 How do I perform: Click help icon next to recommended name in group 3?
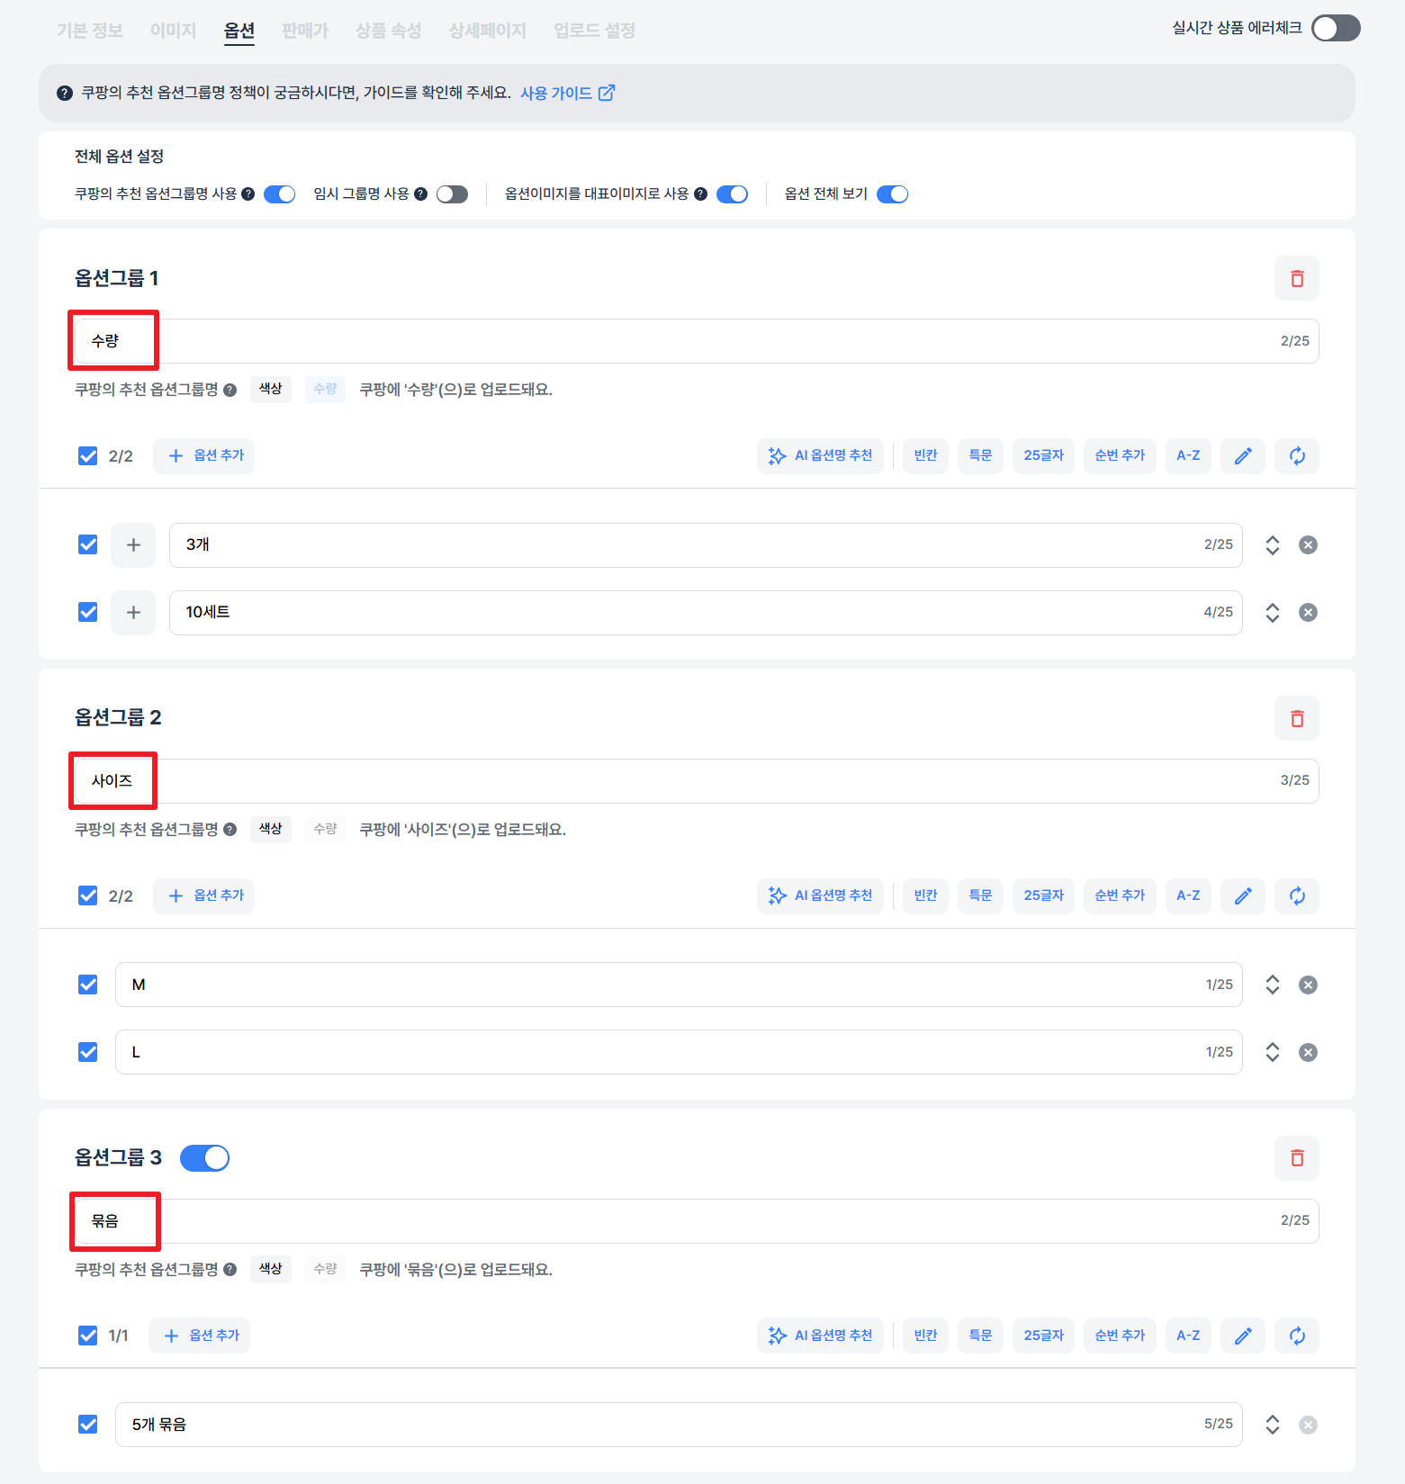pyautogui.click(x=230, y=1269)
